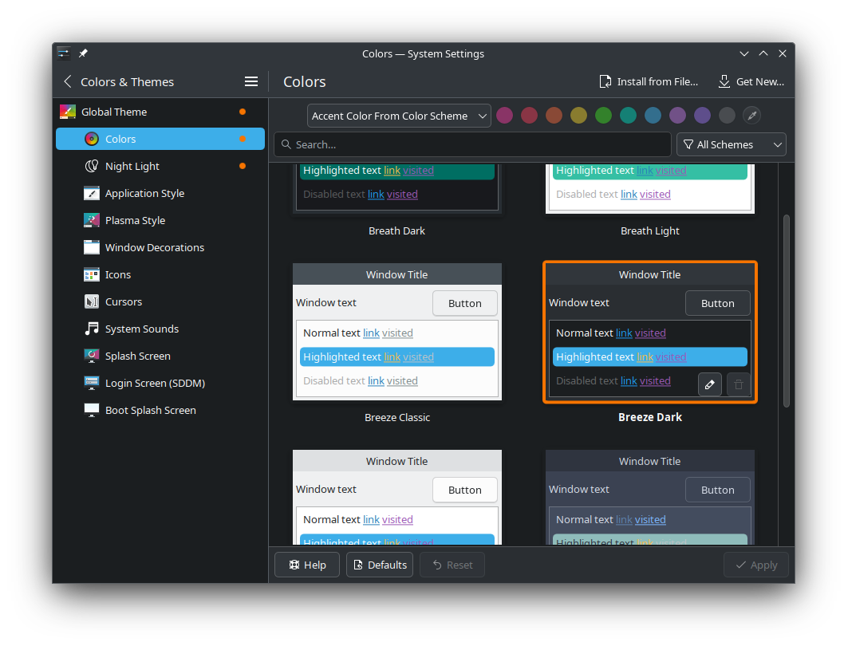Select Window Decorations in sidebar
Viewport: 848px width, 646px height.
[154, 247]
